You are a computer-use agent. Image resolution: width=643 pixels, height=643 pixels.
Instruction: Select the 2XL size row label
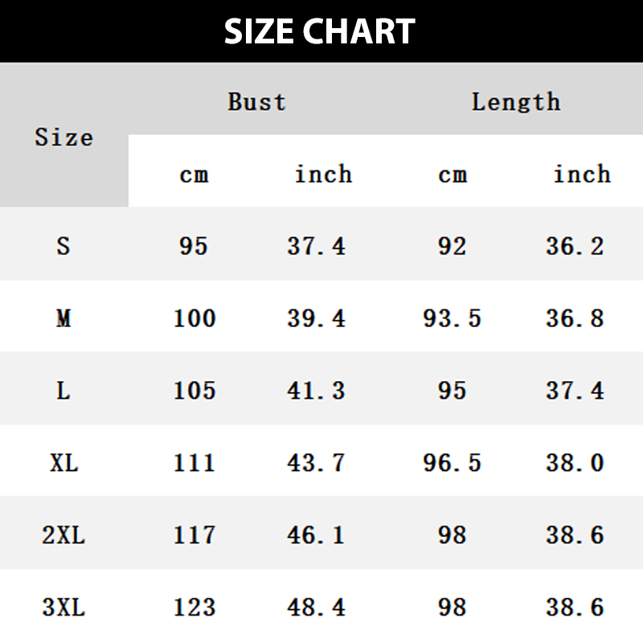tap(63, 535)
